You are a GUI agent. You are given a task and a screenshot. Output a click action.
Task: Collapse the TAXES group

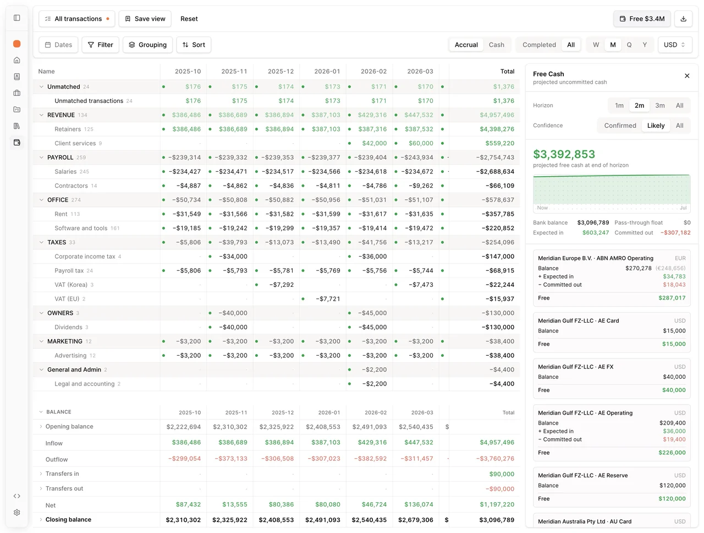coord(41,242)
